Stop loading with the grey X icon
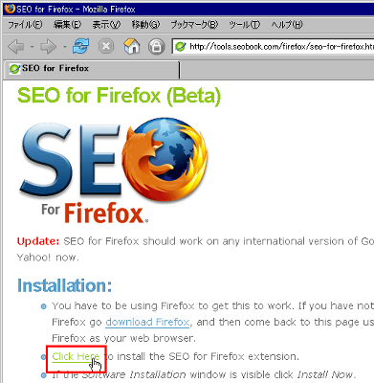Image resolution: width=374 pixels, height=383 pixels. click(x=106, y=47)
